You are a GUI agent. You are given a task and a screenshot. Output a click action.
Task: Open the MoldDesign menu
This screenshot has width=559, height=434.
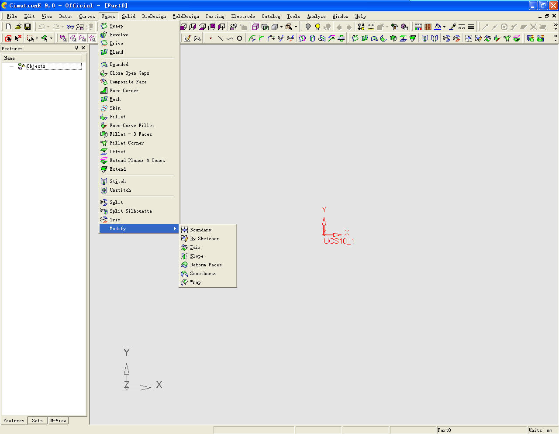coord(186,16)
